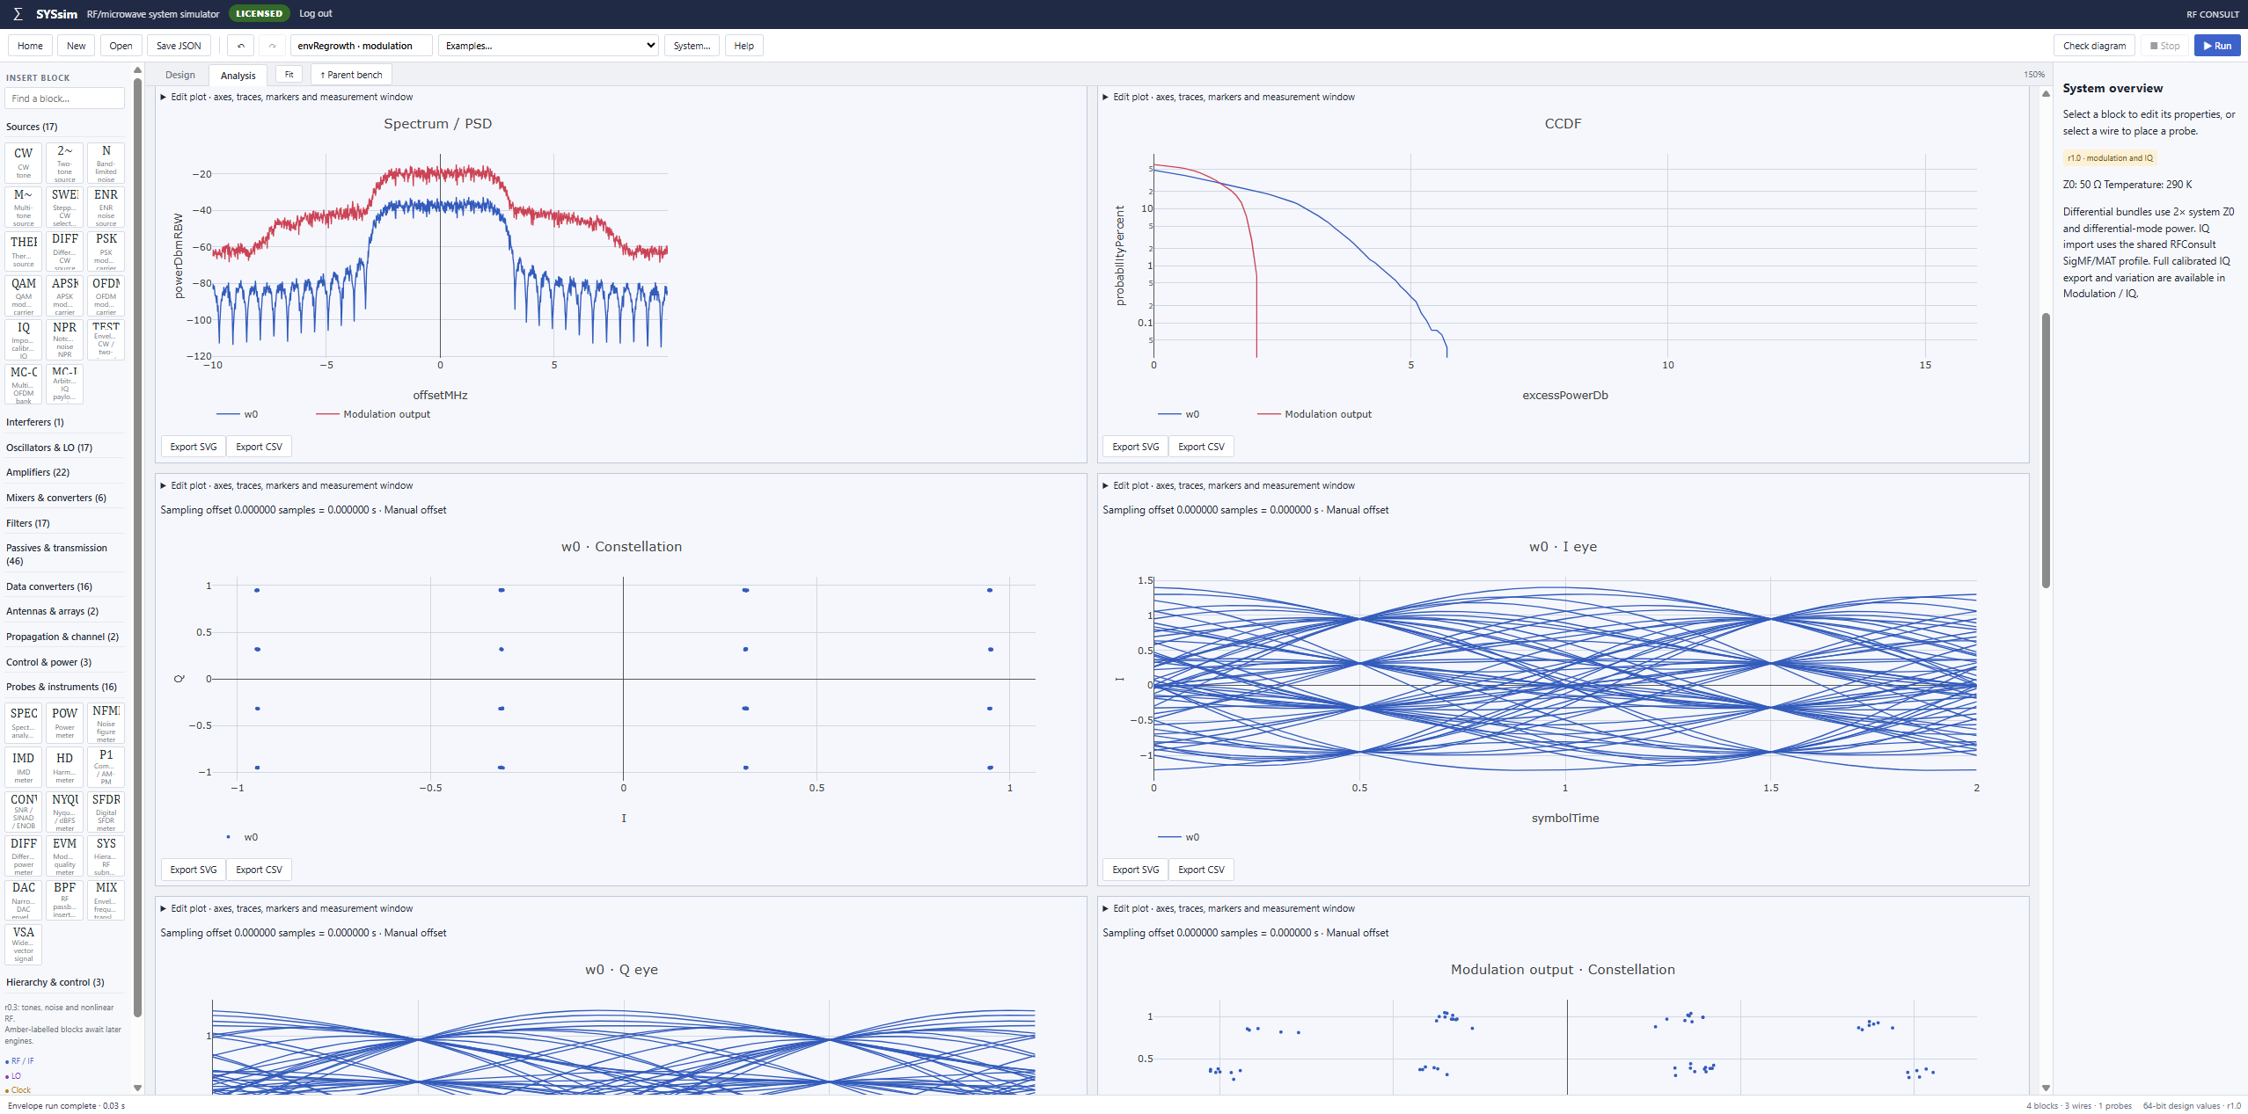
Task: Choose the IQ import source block
Action: (24, 339)
